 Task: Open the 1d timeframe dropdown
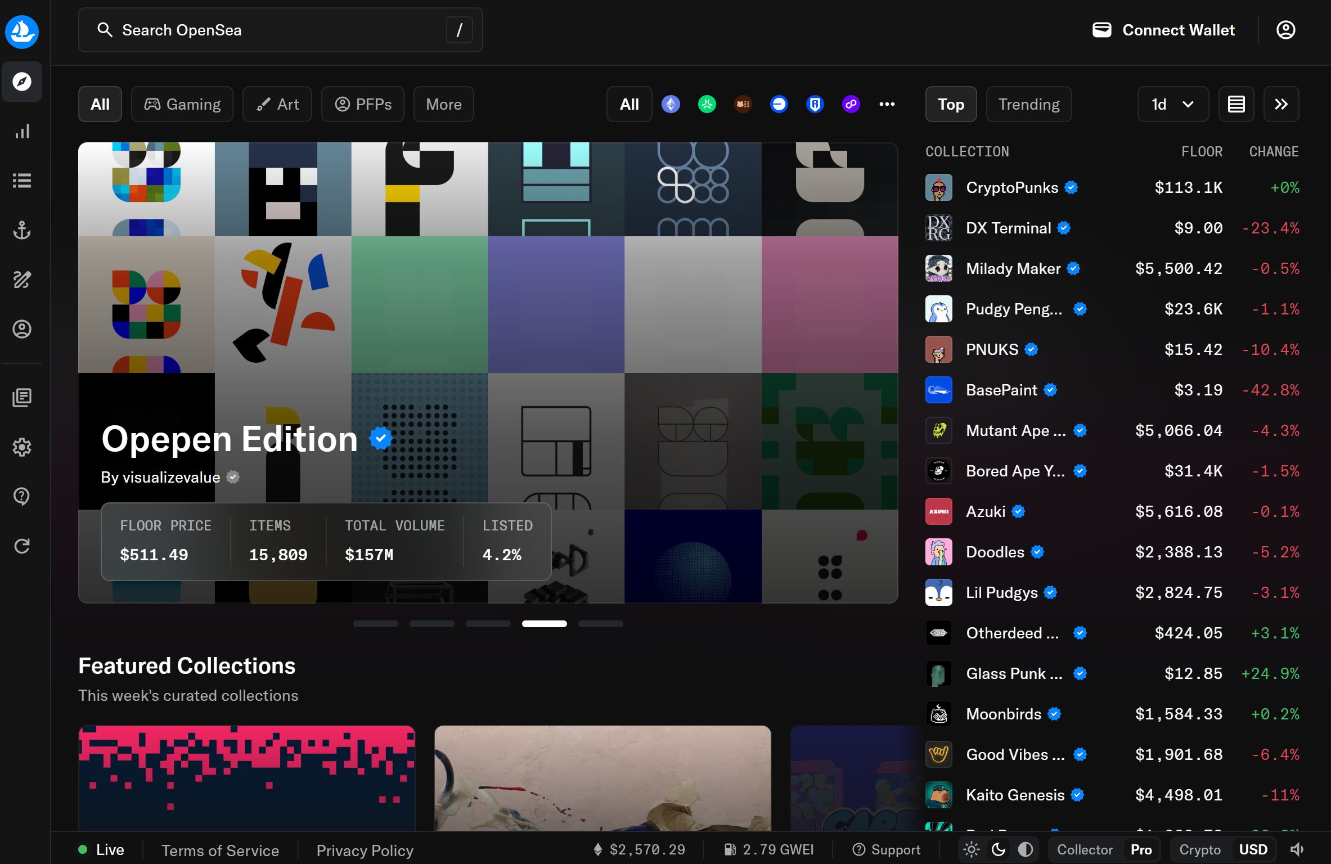(x=1172, y=104)
